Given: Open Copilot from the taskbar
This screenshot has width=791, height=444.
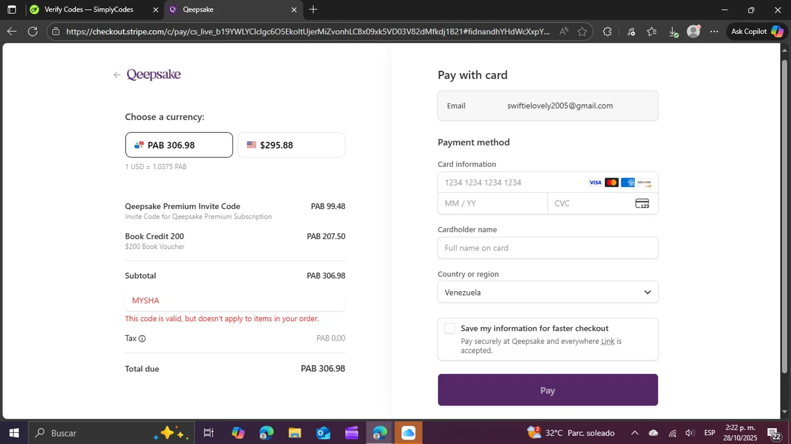Looking at the screenshot, I should [x=238, y=433].
